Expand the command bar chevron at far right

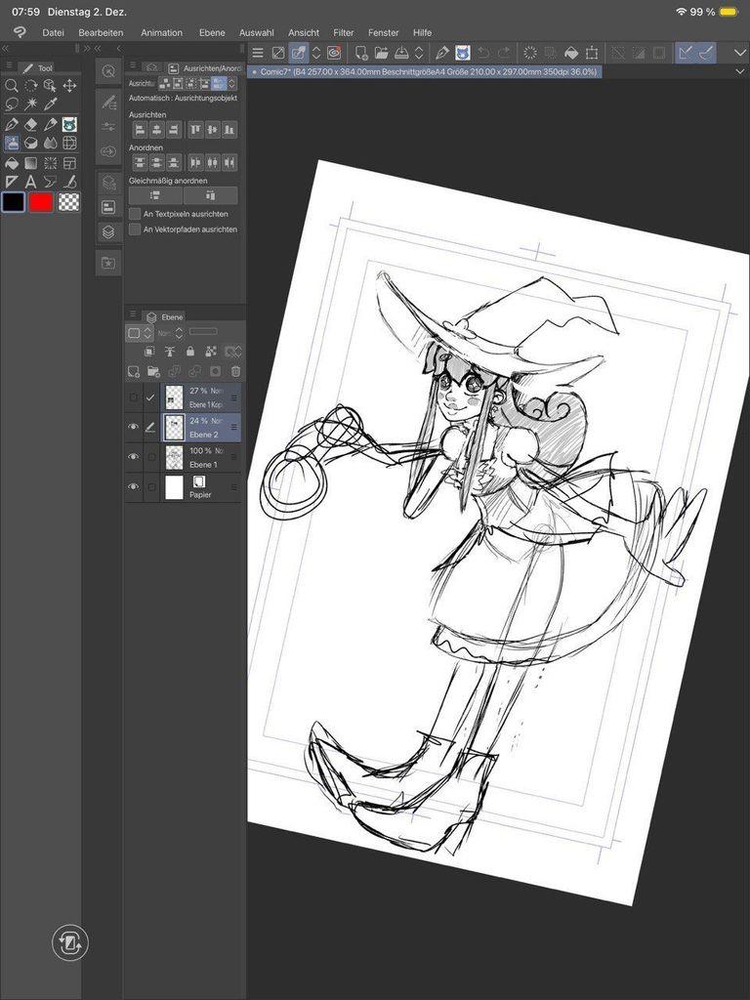(739, 53)
